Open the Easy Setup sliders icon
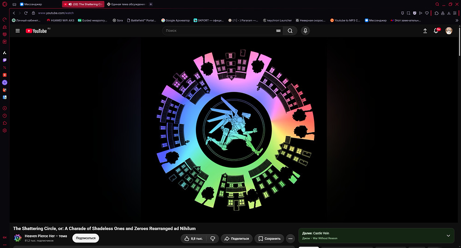 (x=455, y=13)
